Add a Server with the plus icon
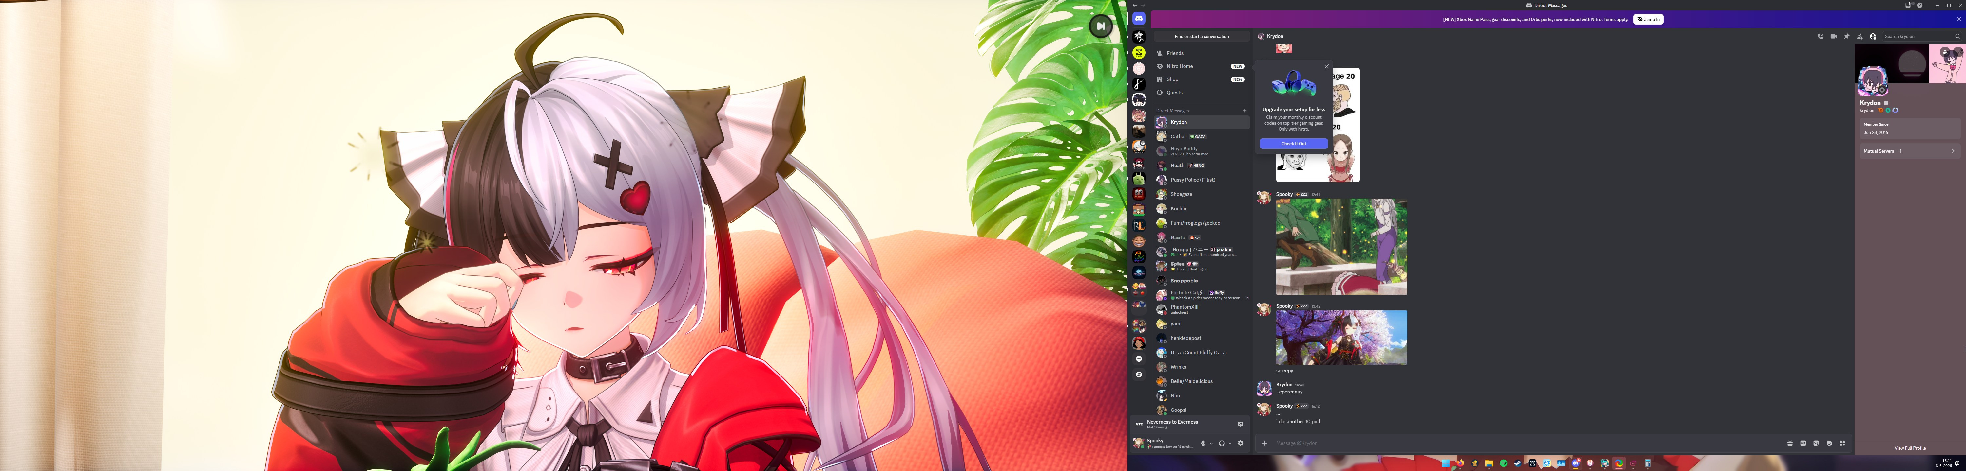 [x=1139, y=359]
